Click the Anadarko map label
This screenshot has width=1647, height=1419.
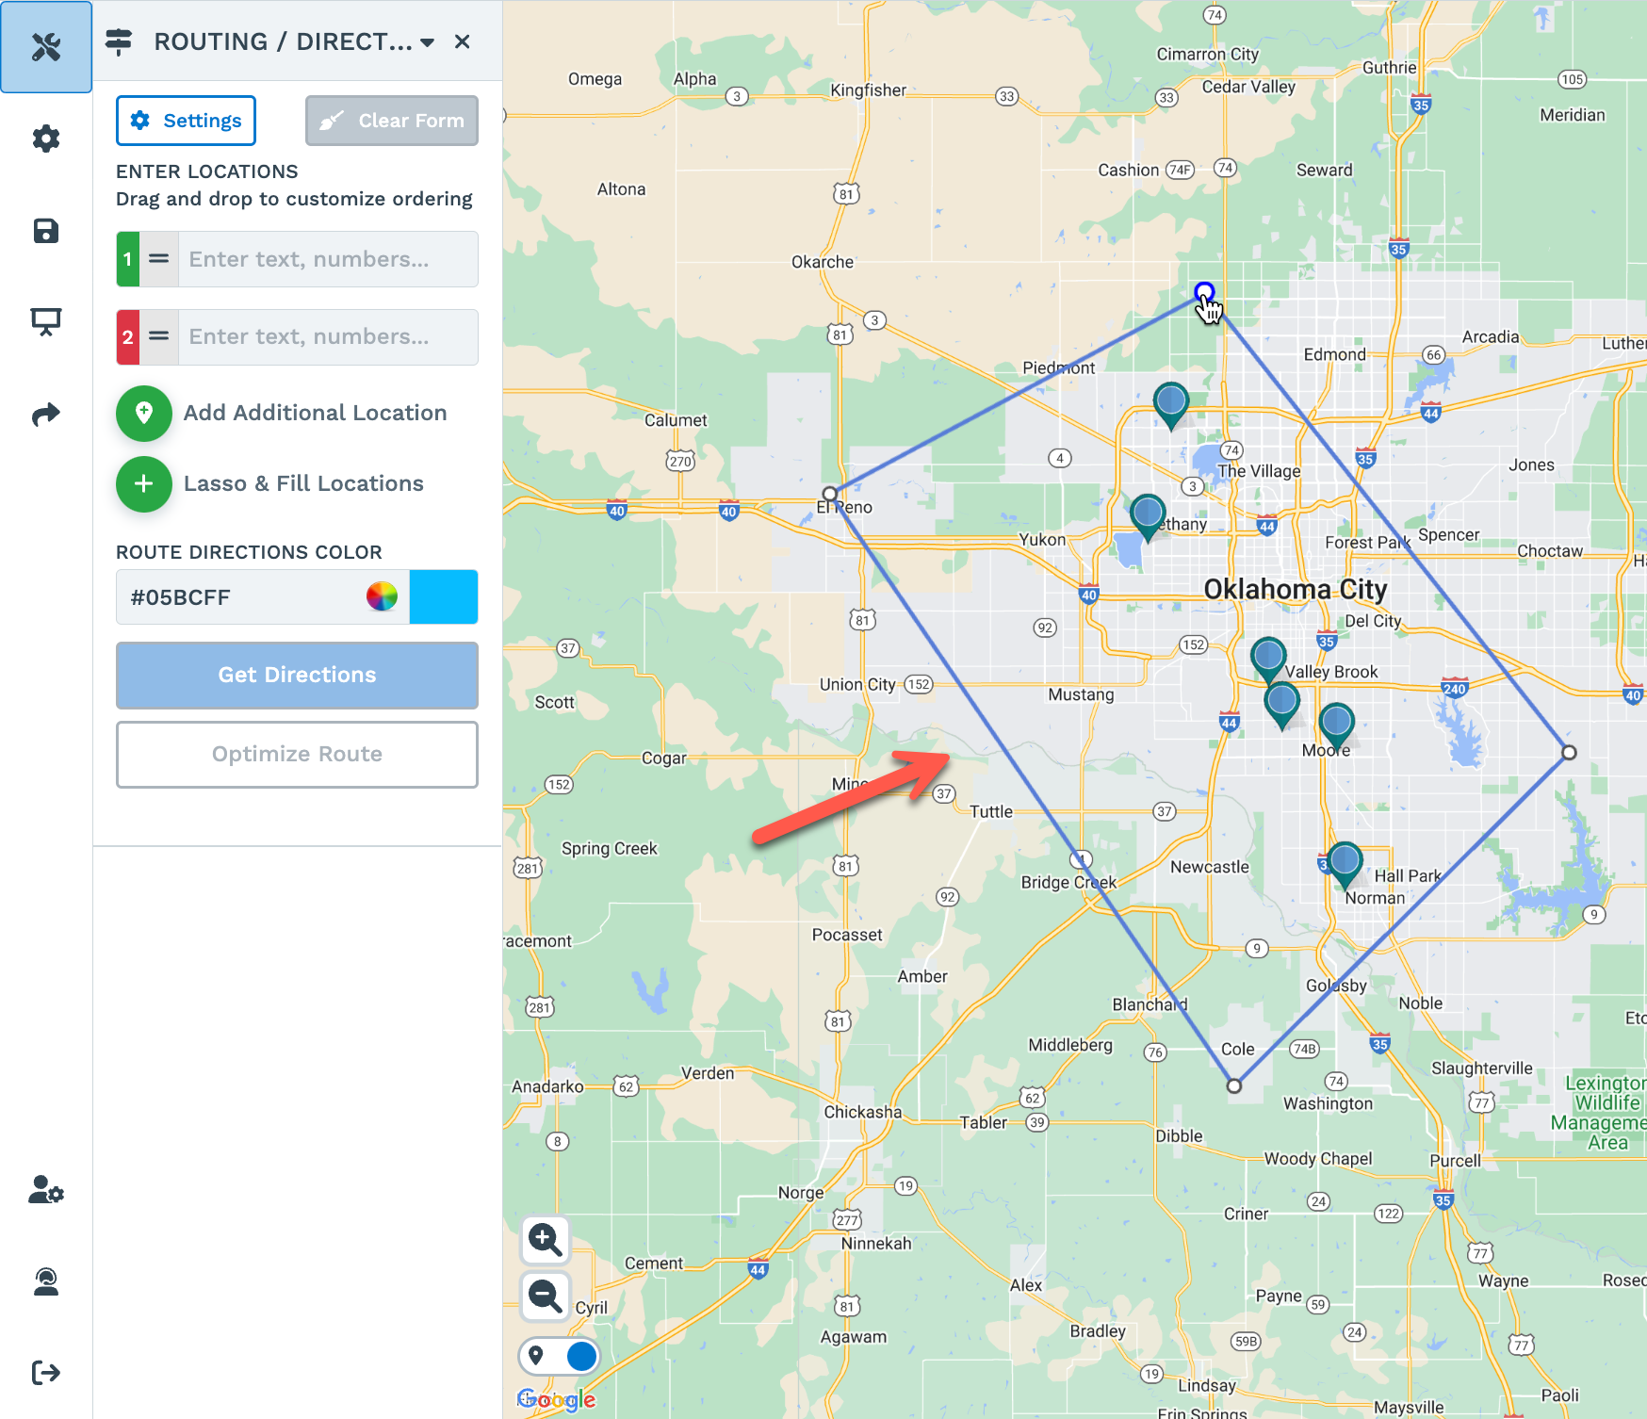[x=547, y=1086]
